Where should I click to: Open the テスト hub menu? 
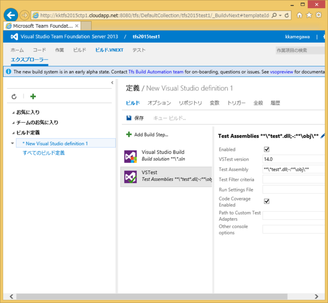(x=139, y=50)
